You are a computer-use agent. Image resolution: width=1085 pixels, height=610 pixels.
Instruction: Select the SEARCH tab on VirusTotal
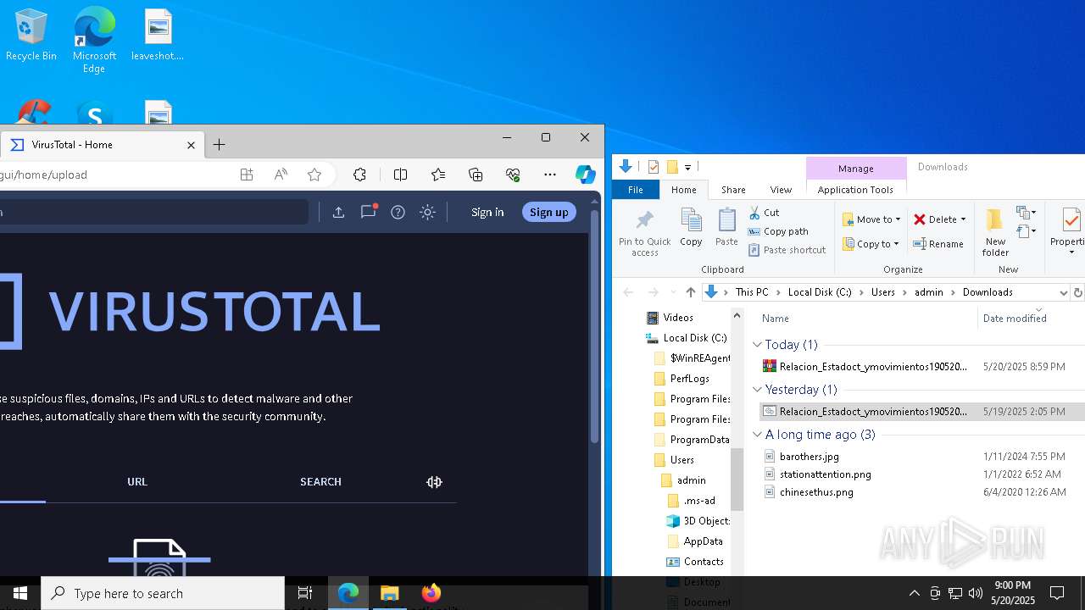click(x=320, y=482)
